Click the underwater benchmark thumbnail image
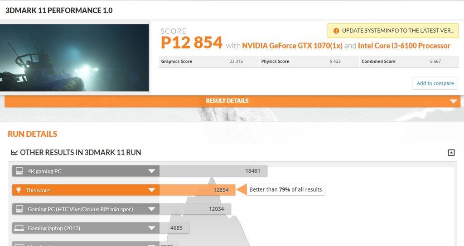The width and height of the screenshot is (464, 246). [74, 58]
